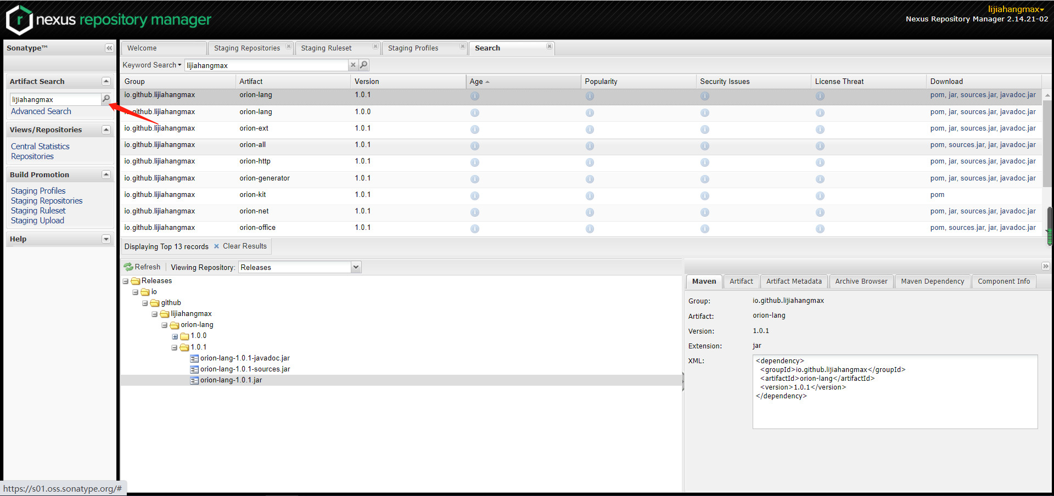The height and width of the screenshot is (496, 1054).
Task: Switch to the Welcome tab
Action: [x=164, y=48]
